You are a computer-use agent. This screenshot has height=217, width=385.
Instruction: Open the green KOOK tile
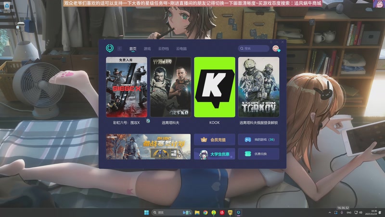point(215,87)
